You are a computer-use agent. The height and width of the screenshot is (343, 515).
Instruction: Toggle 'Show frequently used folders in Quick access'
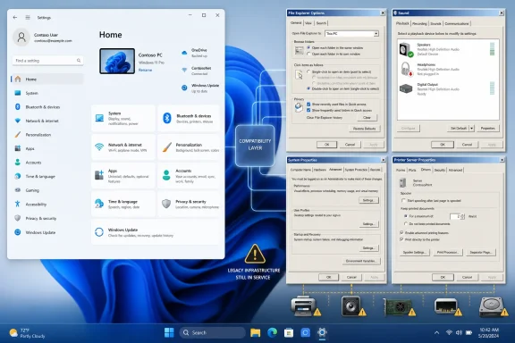tap(308, 110)
